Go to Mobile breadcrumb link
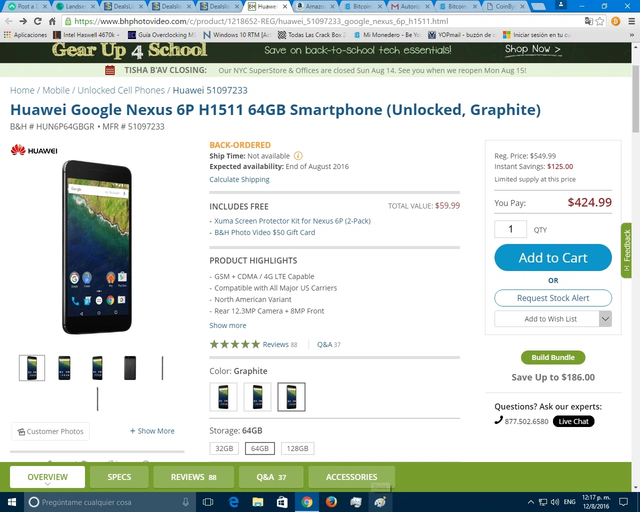Image resolution: width=640 pixels, height=512 pixels. (x=56, y=90)
